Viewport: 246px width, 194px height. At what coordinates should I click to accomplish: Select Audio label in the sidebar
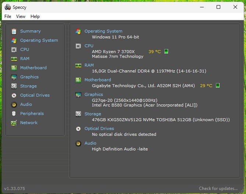tap(26, 104)
